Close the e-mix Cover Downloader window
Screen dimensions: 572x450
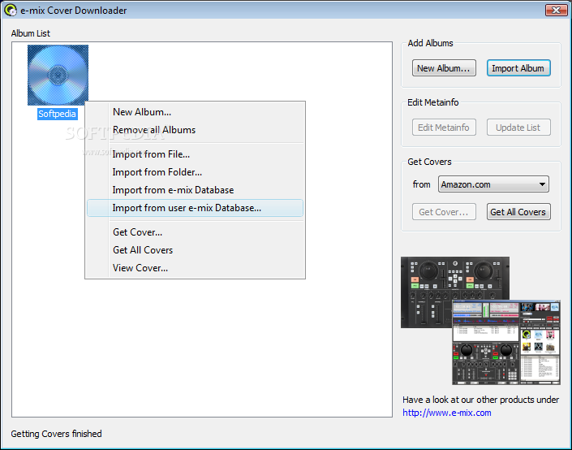coord(556,11)
